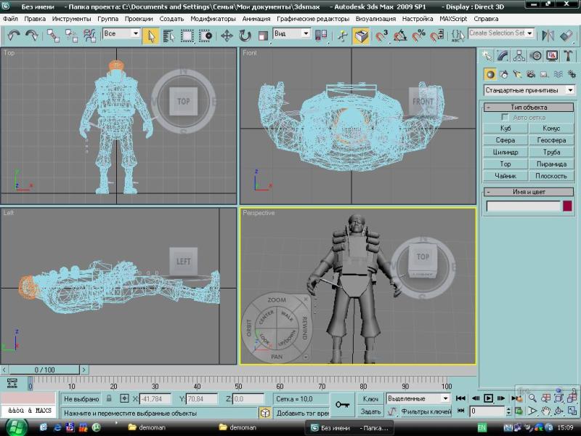This screenshot has width=581, height=436.
Task: Open the Utilities hammer panel
Action: tap(568, 55)
